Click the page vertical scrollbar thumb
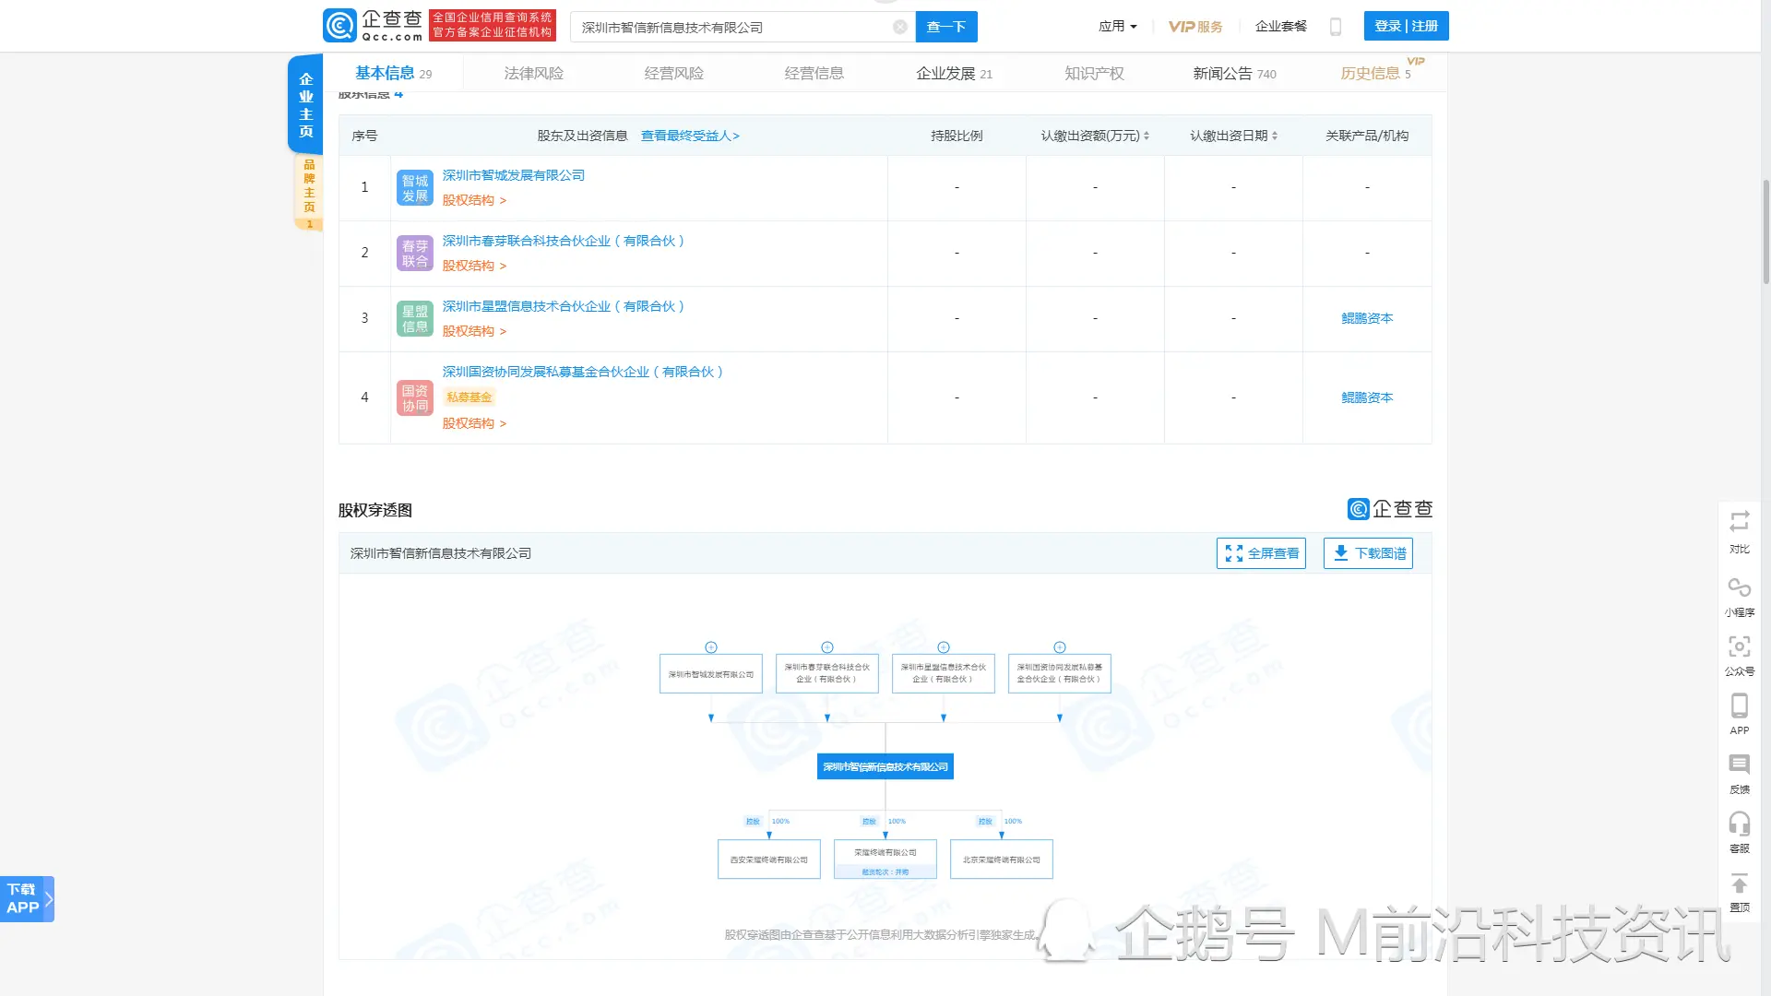The width and height of the screenshot is (1771, 996). 1765,231
